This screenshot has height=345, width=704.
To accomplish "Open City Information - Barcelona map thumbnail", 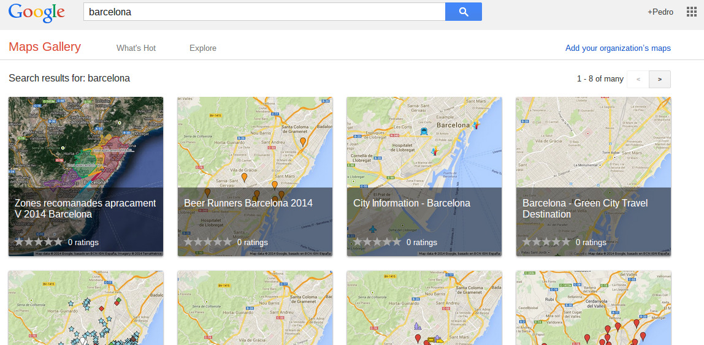I will tap(424, 147).
